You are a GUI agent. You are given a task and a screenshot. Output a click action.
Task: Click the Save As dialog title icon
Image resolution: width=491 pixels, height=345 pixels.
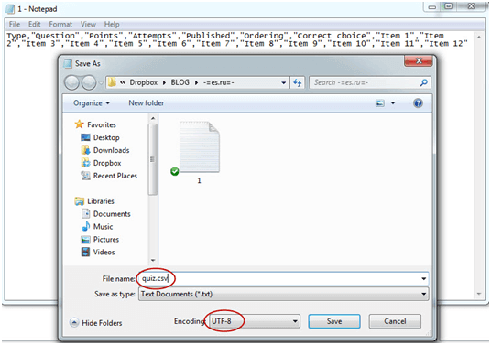(67, 63)
